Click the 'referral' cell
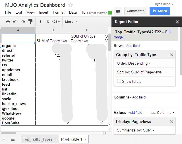The image size is (182, 144). [18, 55]
